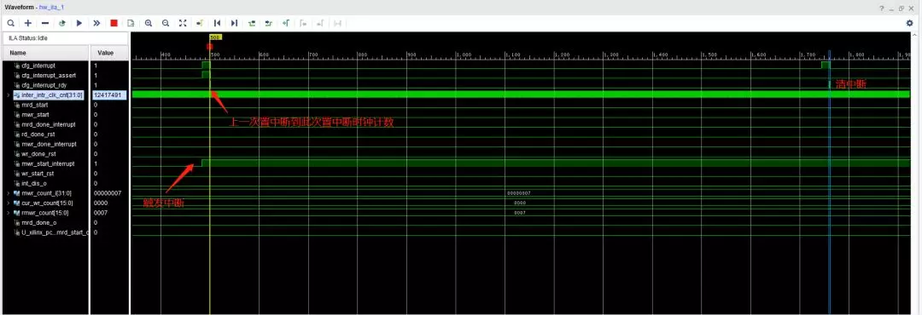922x315 pixels.
Task: Jump to waveform start time
Action: tap(217, 23)
